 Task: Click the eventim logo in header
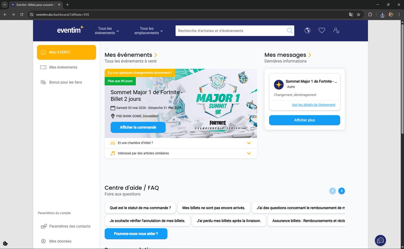pyautogui.click(x=70, y=30)
